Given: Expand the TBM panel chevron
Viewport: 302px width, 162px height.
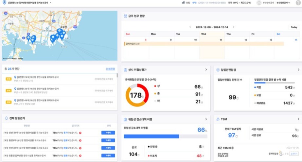Looking at the screenshot, I should pos(298,119).
